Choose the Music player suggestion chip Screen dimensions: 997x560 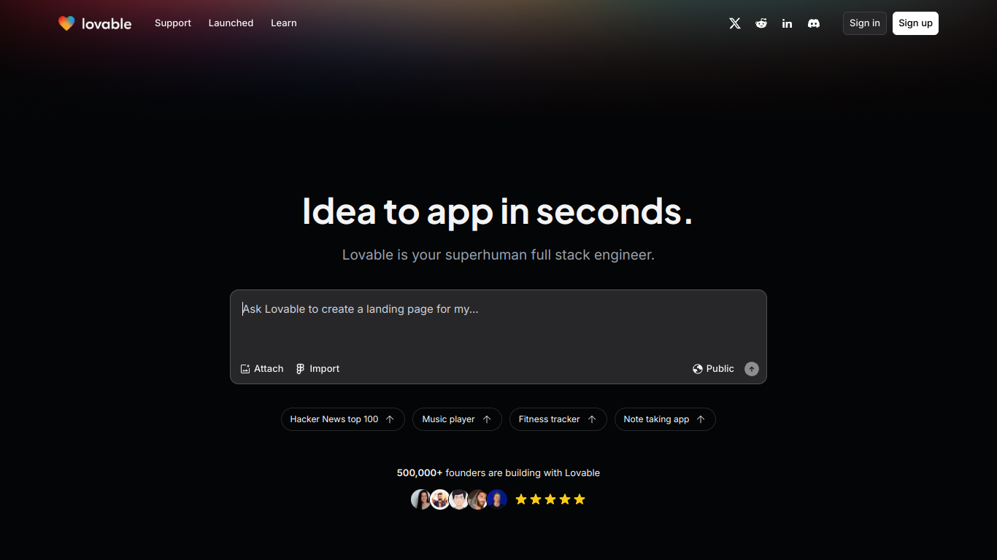coord(457,419)
